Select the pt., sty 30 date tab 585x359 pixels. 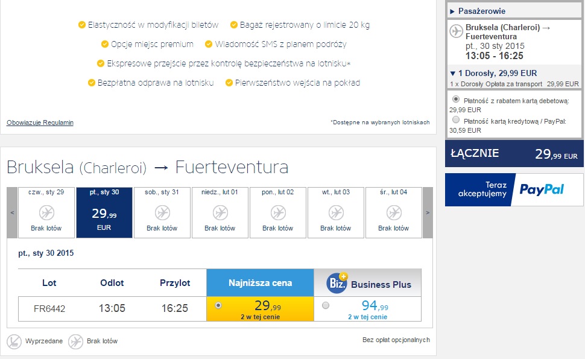click(x=104, y=213)
